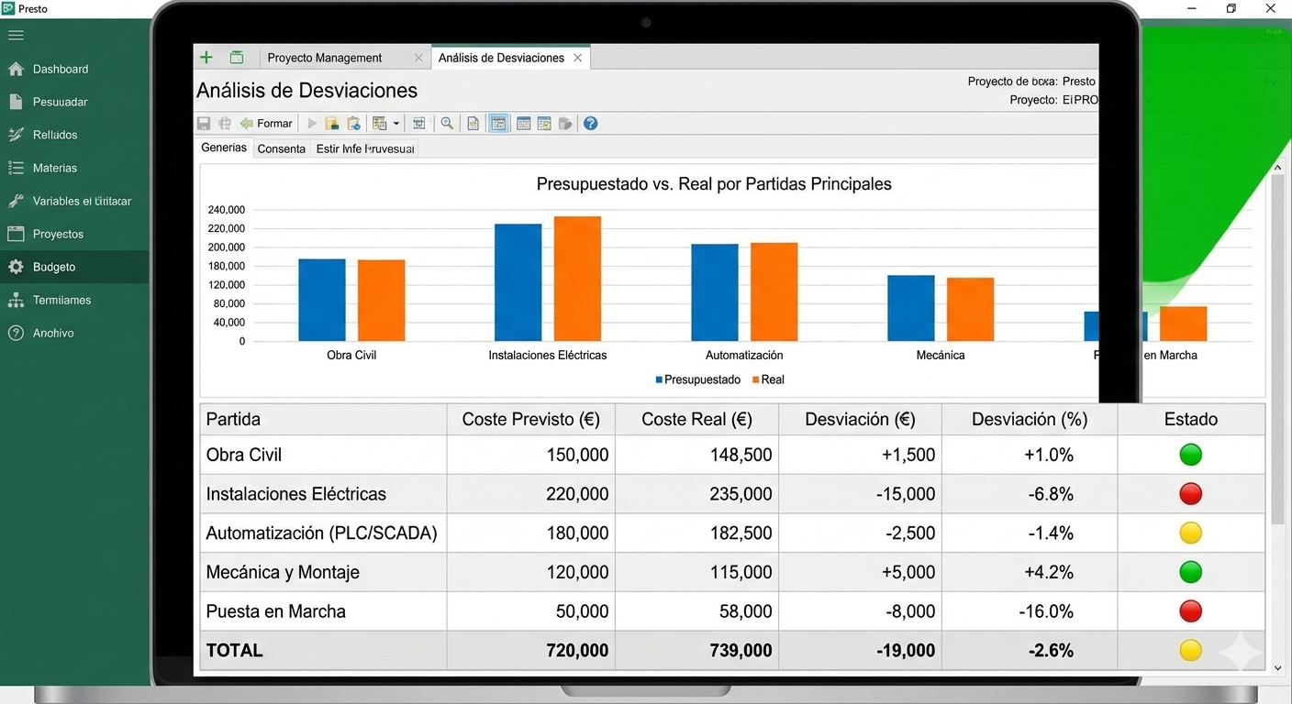This screenshot has height=704, width=1292.
Task: Click the Anohivo question mark icon
Action: (x=16, y=333)
